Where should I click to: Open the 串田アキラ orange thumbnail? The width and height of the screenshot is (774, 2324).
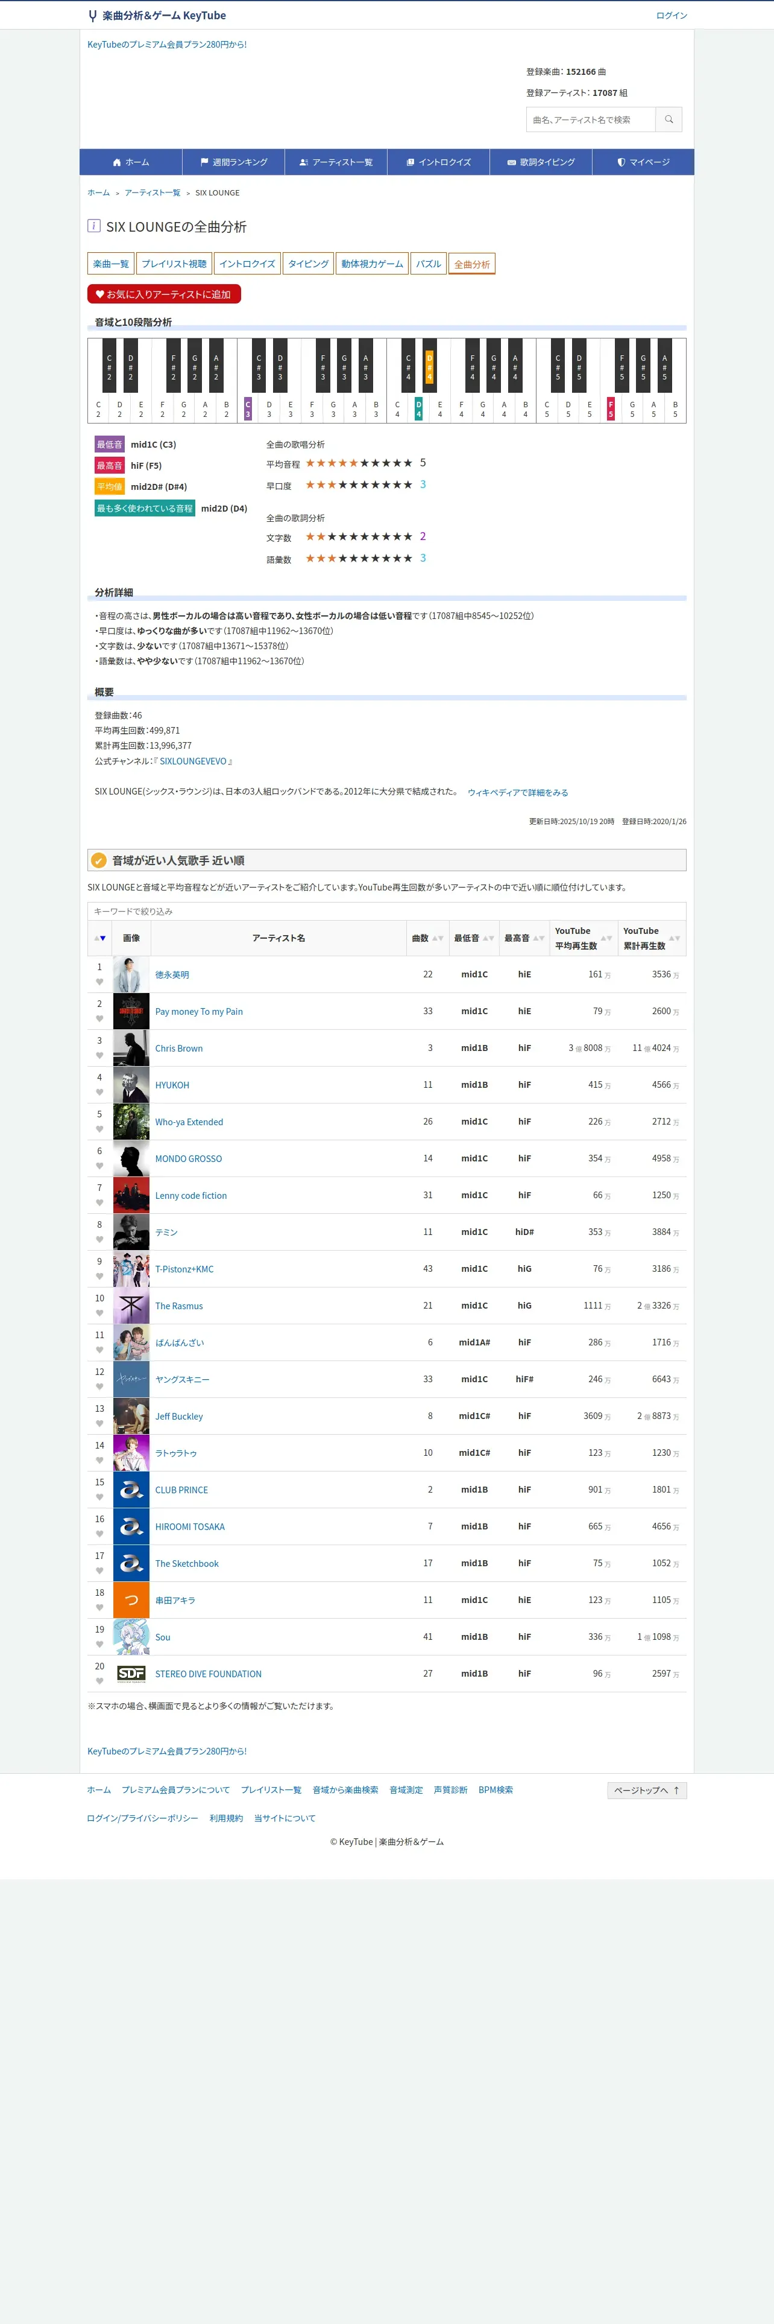click(131, 1601)
